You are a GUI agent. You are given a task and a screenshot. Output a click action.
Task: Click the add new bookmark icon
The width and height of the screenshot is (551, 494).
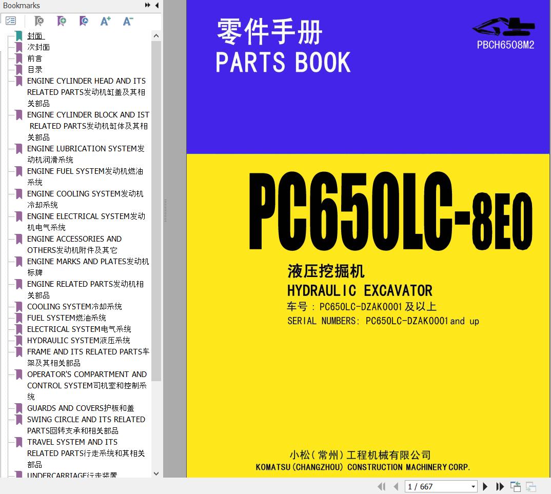click(x=62, y=22)
